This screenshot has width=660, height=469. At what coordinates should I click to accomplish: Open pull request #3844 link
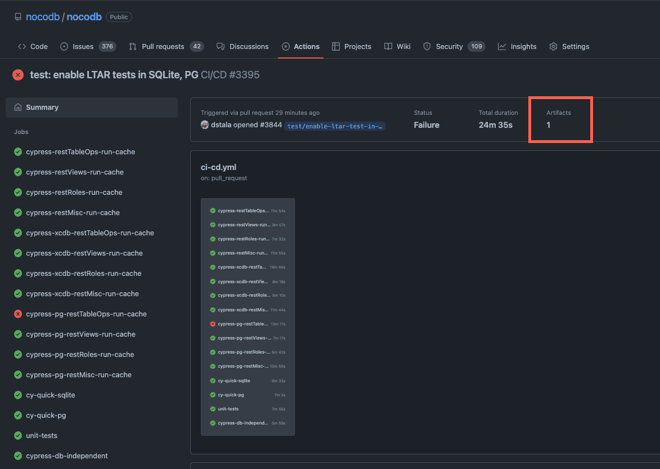(x=270, y=124)
